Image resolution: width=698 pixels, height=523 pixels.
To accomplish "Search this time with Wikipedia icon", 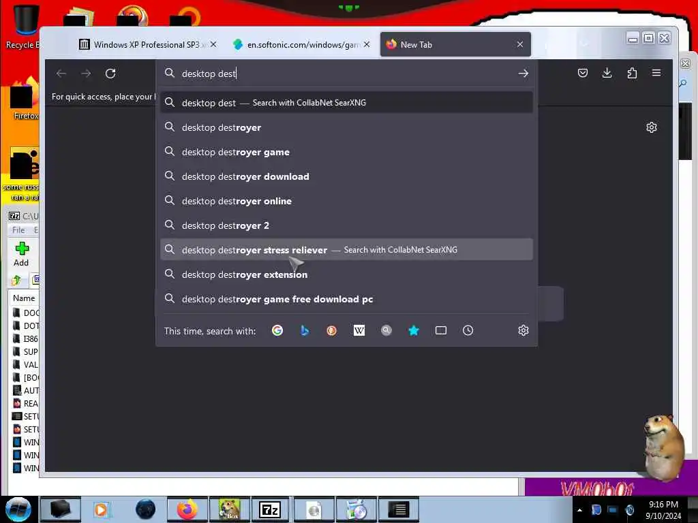I will (x=359, y=330).
